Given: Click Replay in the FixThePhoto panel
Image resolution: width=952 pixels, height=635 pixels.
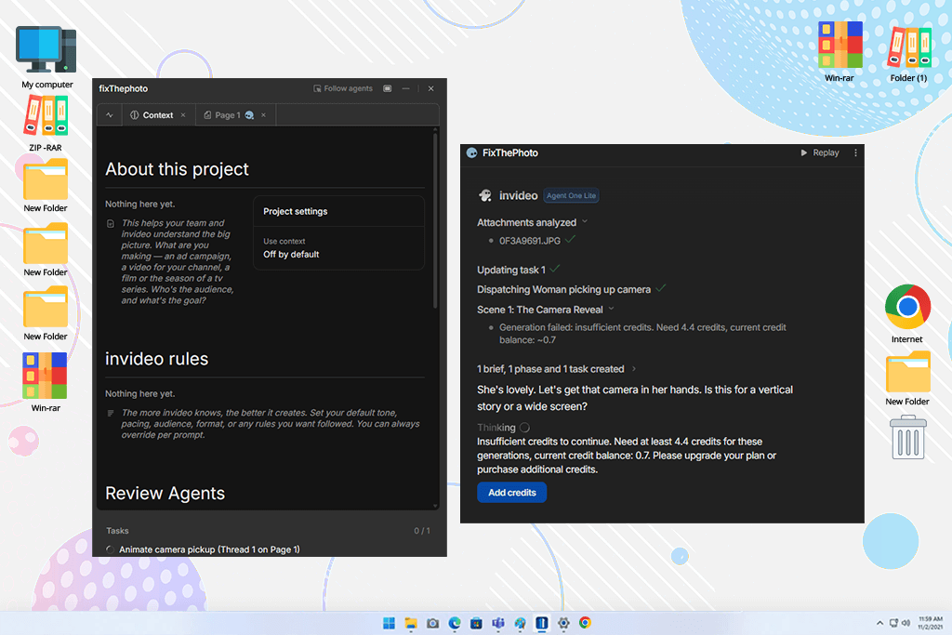Looking at the screenshot, I should [x=820, y=153].
